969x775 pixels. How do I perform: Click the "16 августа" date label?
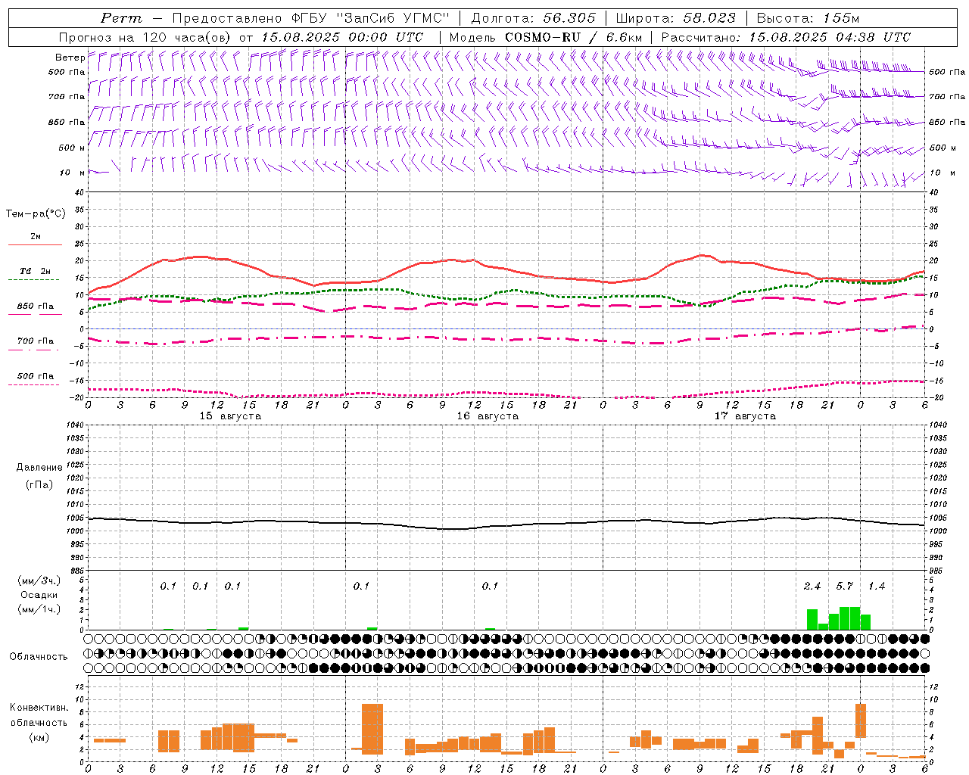click(488, 416)
